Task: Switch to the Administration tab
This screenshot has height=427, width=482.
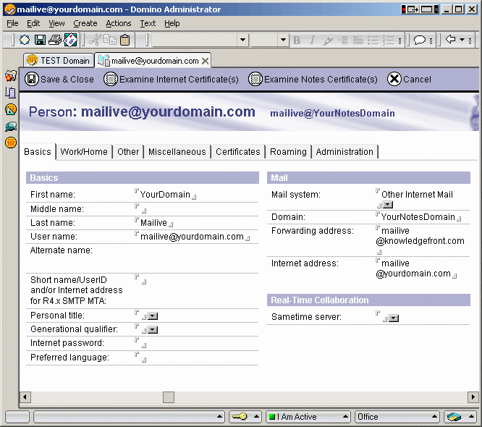Action: pos(344,152)
